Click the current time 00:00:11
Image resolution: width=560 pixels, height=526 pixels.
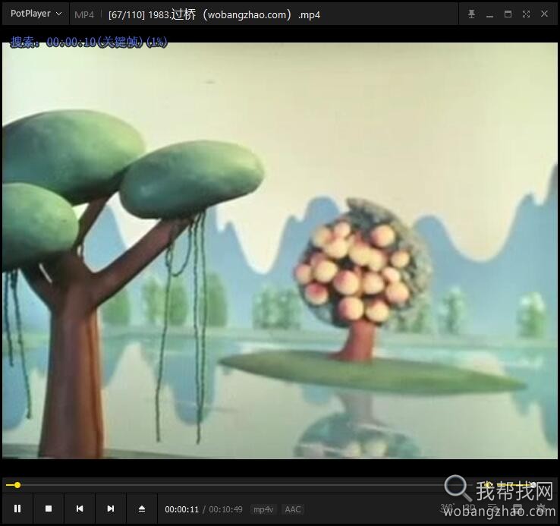point(181,509)
